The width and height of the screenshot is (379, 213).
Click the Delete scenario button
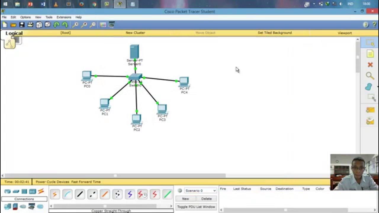point(206,199)
